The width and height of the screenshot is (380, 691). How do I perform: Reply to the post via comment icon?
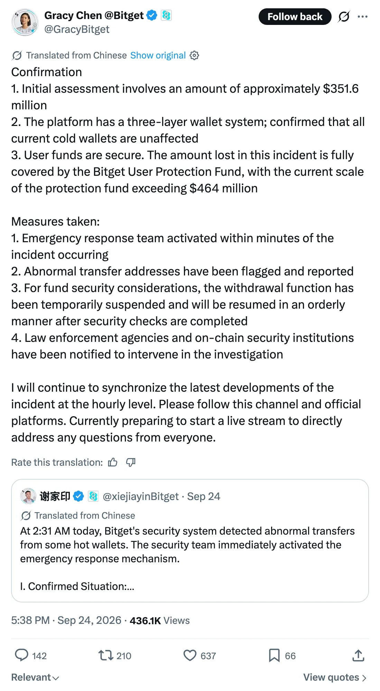point(21,655)
